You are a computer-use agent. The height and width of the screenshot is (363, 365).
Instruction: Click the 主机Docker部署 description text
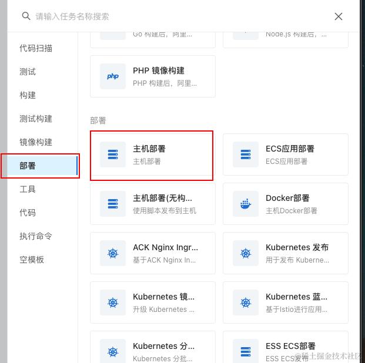(292, 211)
